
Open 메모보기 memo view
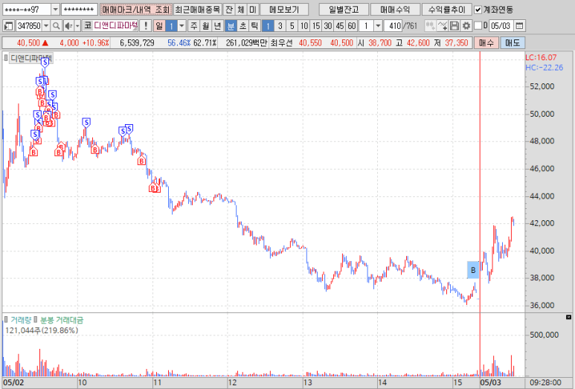284,10
